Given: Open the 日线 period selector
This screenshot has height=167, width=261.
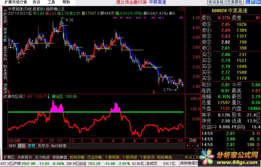Looking at the screenshot, I should [x=193, y=141].
